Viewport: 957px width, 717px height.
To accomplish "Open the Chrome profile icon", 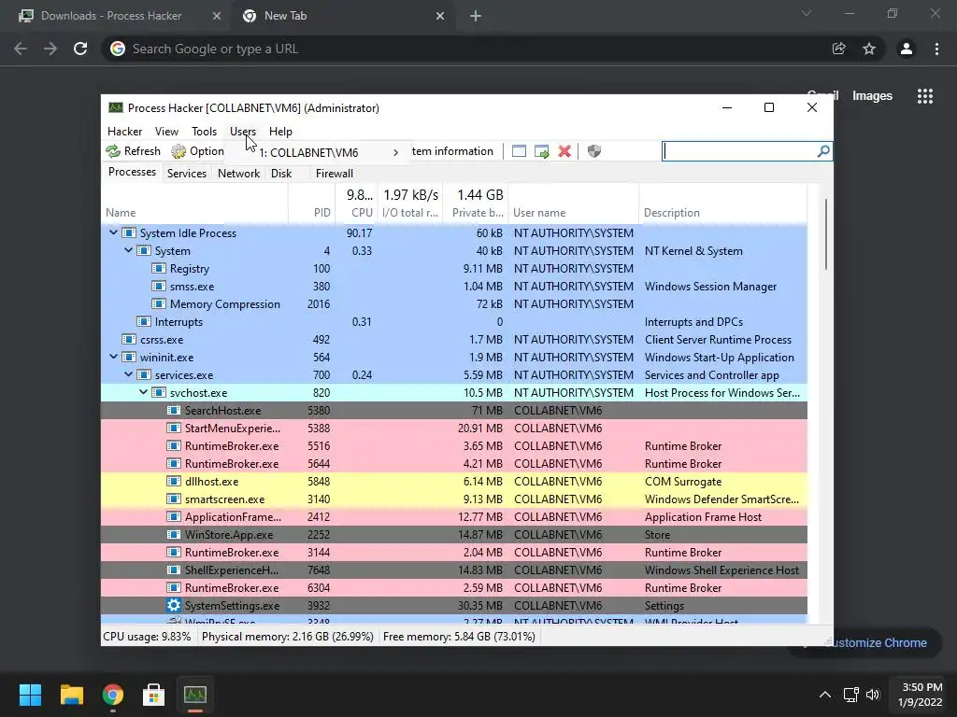I will click(x=907, y=49).
